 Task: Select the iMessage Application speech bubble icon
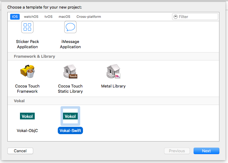(x=70, y=27)
